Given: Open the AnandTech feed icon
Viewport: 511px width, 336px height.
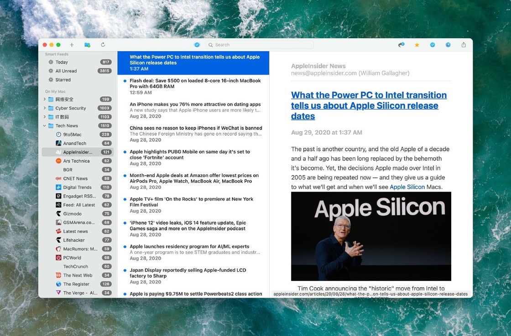Looking at the screenshot, I should [x=59, y=143].
